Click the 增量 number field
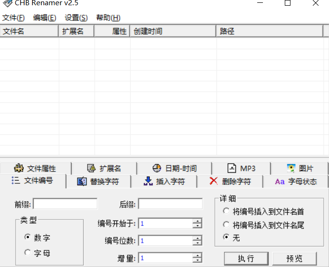 (165, 258)
